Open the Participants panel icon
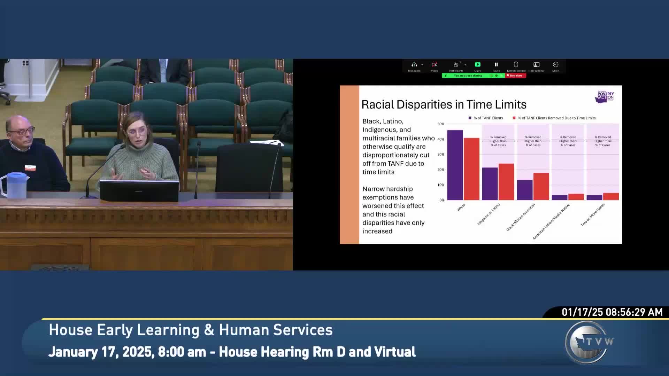Screen dimensions: 669x376 tap(455, 65)
